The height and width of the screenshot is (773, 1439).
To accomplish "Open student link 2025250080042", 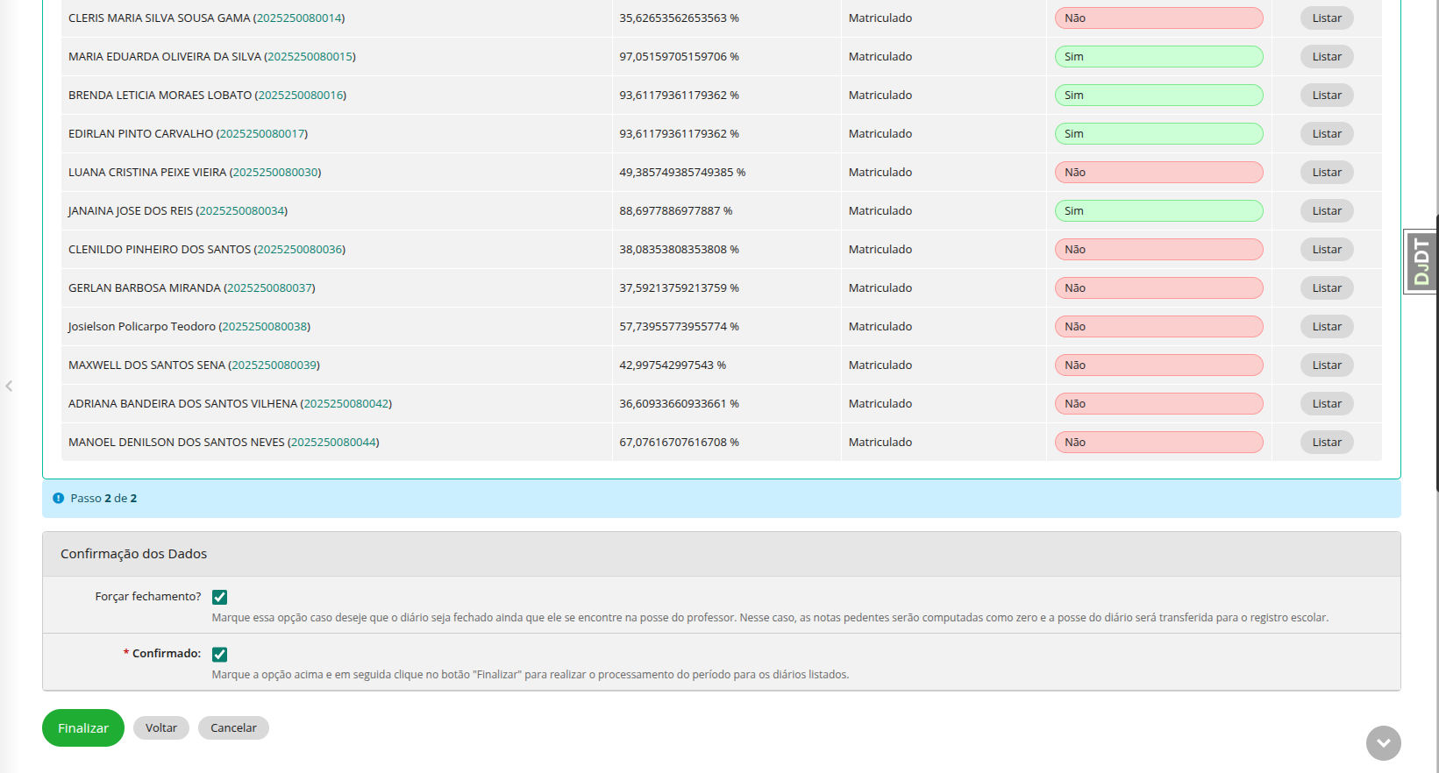I will tap(346, 403).
